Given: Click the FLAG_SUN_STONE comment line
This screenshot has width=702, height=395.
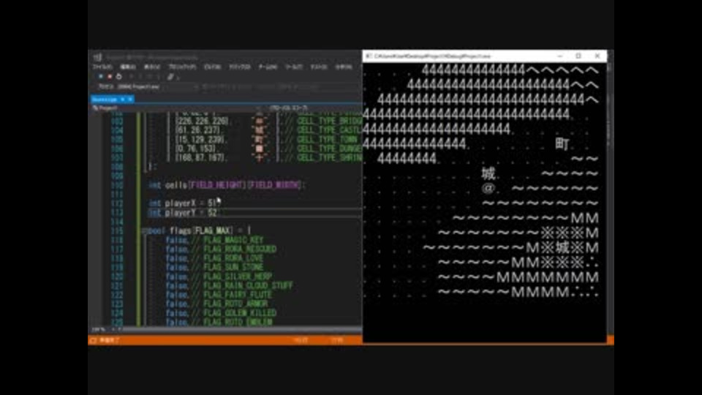Looking at the screenshot, I should click(x=214, y=268).
